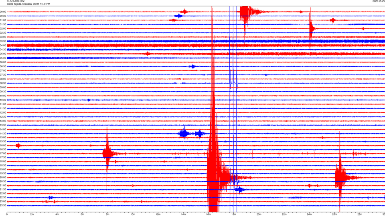Screen dimensions: 385x216
Task: Choose the 23:00 time label
Action: tap(3, 202)
